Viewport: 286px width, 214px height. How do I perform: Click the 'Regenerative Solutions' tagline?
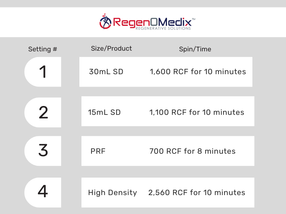click(163, 29)
